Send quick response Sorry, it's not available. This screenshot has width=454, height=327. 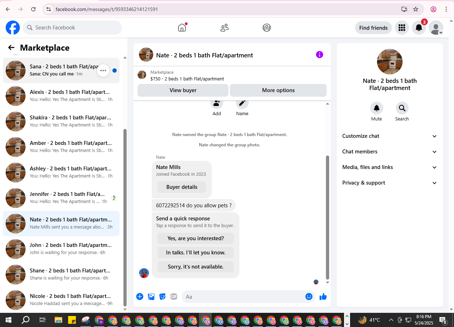(x=196, y=267)
